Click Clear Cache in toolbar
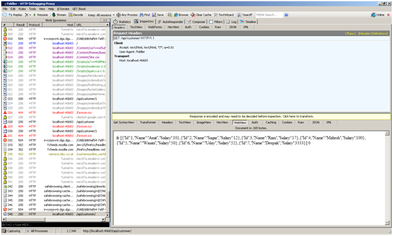 point(201,15)
